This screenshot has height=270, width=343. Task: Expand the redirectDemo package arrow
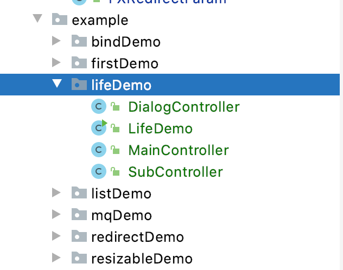[x=56, y=236]
